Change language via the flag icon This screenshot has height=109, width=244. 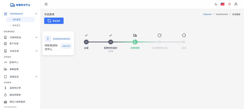point(222,4)
